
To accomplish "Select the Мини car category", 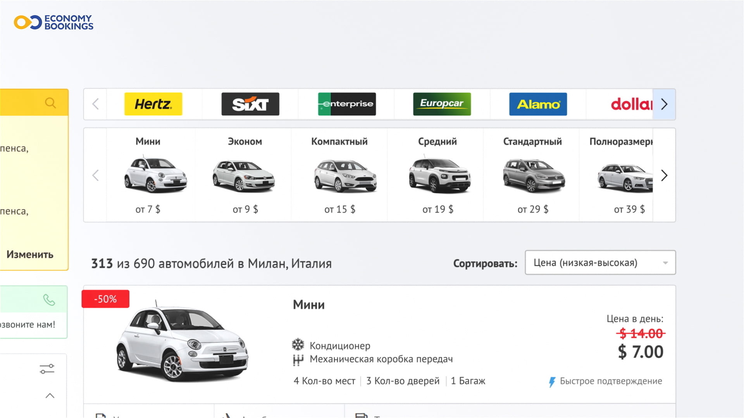I will 148,175.
